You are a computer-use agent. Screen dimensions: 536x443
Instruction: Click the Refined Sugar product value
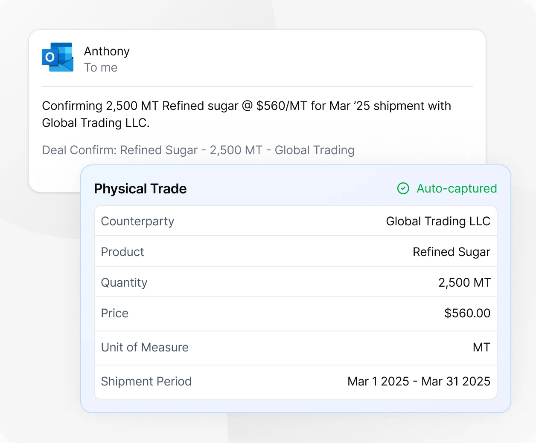point(451,252)
